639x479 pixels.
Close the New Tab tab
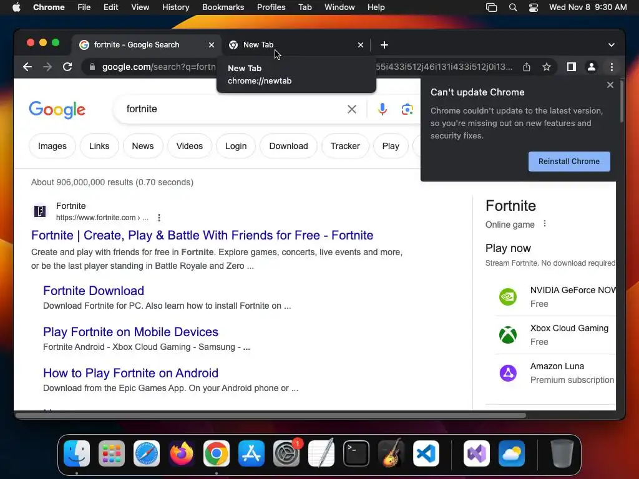tap(361, 45)
